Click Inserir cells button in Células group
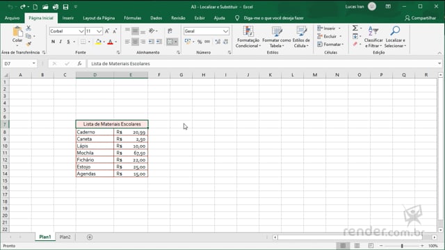This screenshot has width=445, height=250. point(329,28)
